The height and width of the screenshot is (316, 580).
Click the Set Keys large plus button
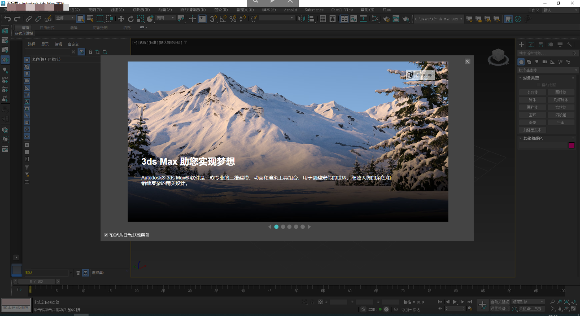tap(483, 305)
